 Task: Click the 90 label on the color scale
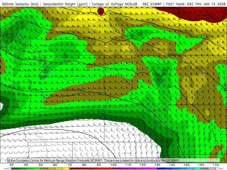click(99, 165)
